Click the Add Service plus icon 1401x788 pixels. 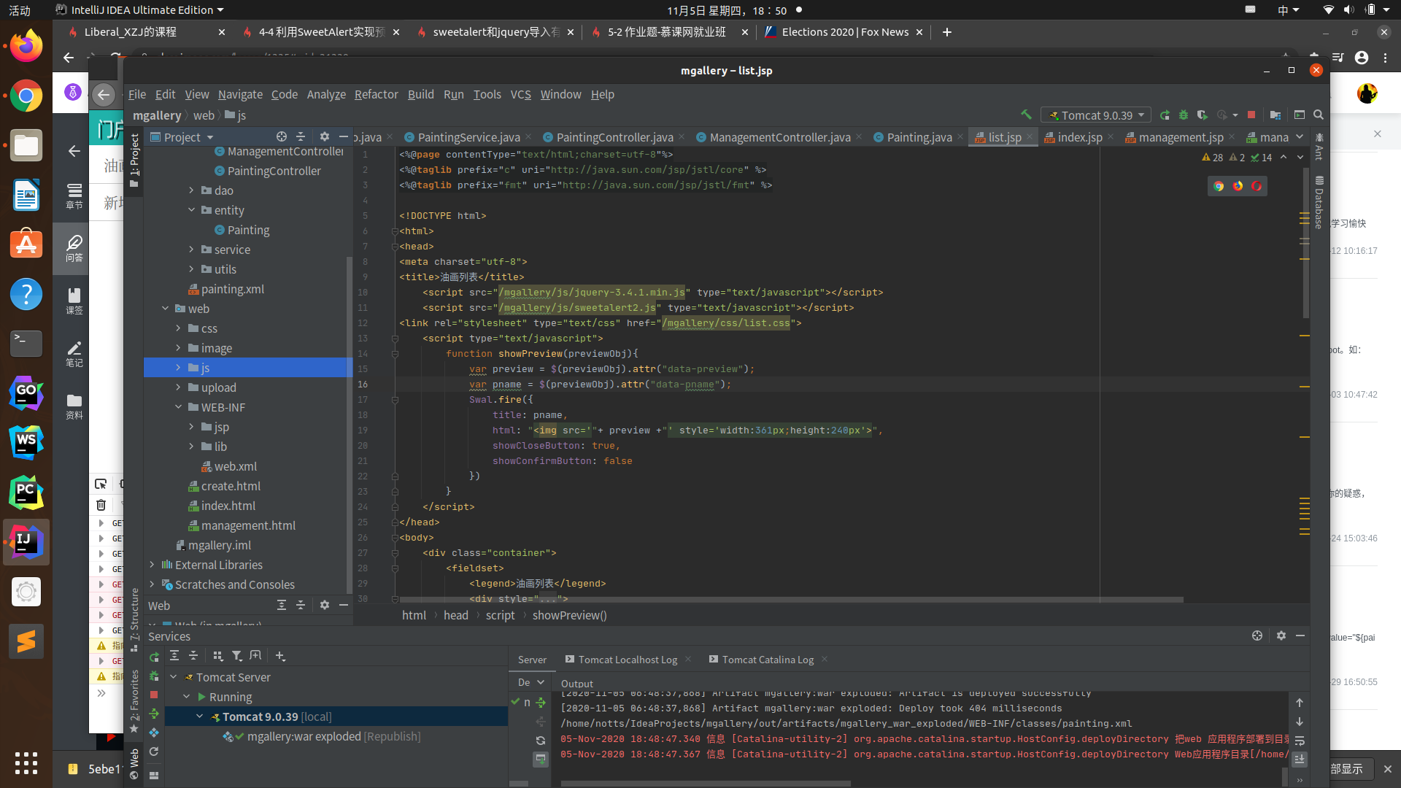(x=280, y=656)
